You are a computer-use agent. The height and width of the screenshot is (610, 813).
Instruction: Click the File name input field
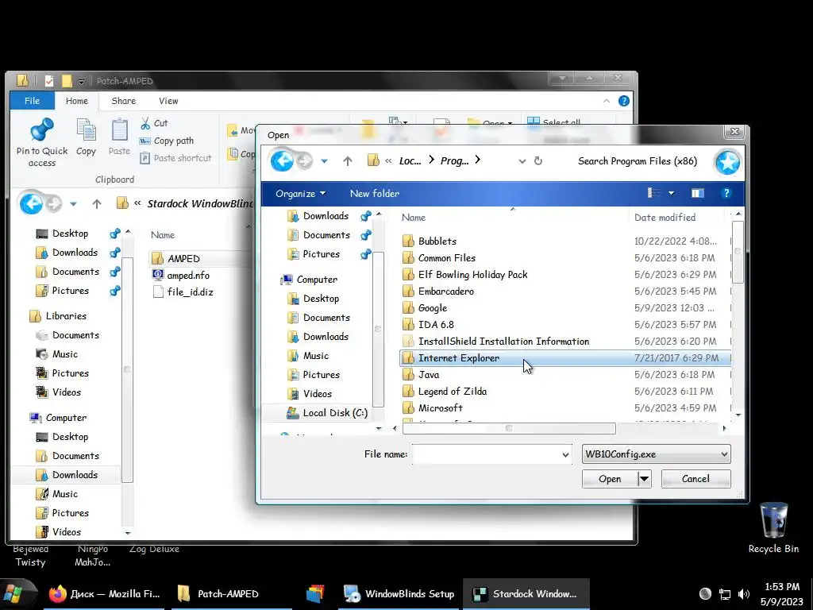coord(486,454)
